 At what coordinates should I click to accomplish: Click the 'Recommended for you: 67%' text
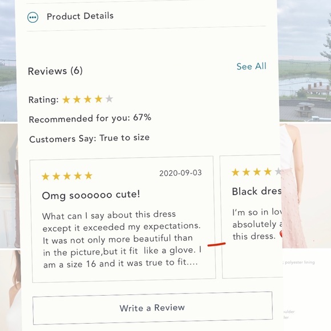pos(90,119)
